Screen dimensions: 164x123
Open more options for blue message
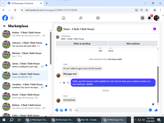coord(60,83)
